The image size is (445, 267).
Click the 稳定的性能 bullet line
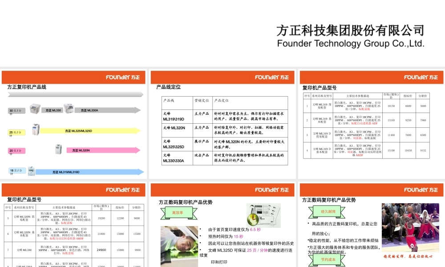344,240
